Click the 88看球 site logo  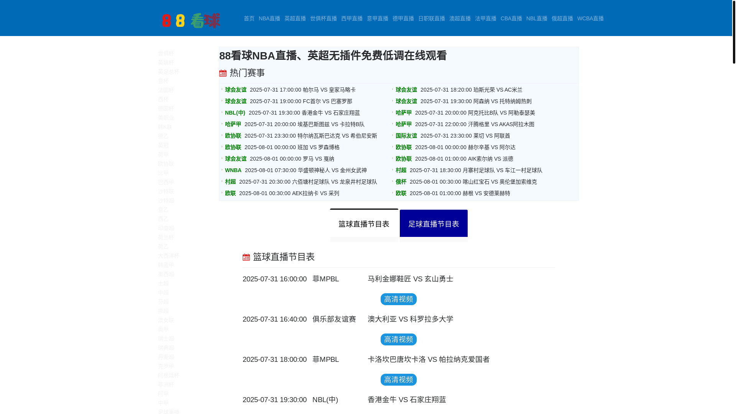191,20
